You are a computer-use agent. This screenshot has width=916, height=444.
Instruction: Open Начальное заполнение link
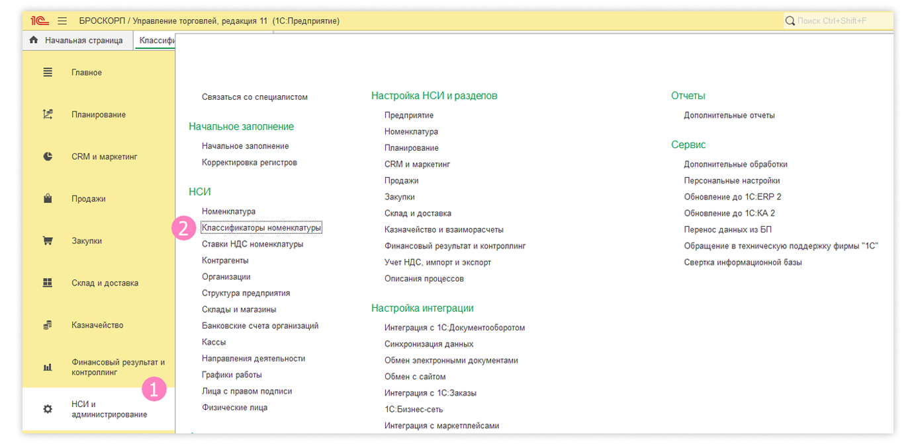pos(246,146)
